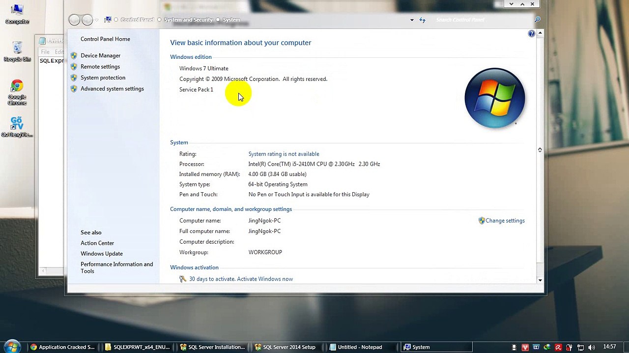629x353 pixels.
Task: Open the Device Manager link
Action: click(100, 56)
